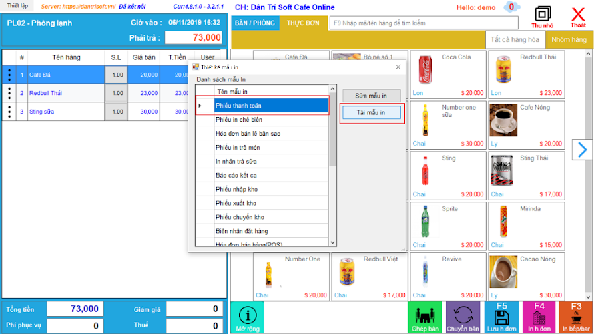This screenshot has width=594, height=334.
Task: Add Cacao Nóng product
Action: pos(526,277)
